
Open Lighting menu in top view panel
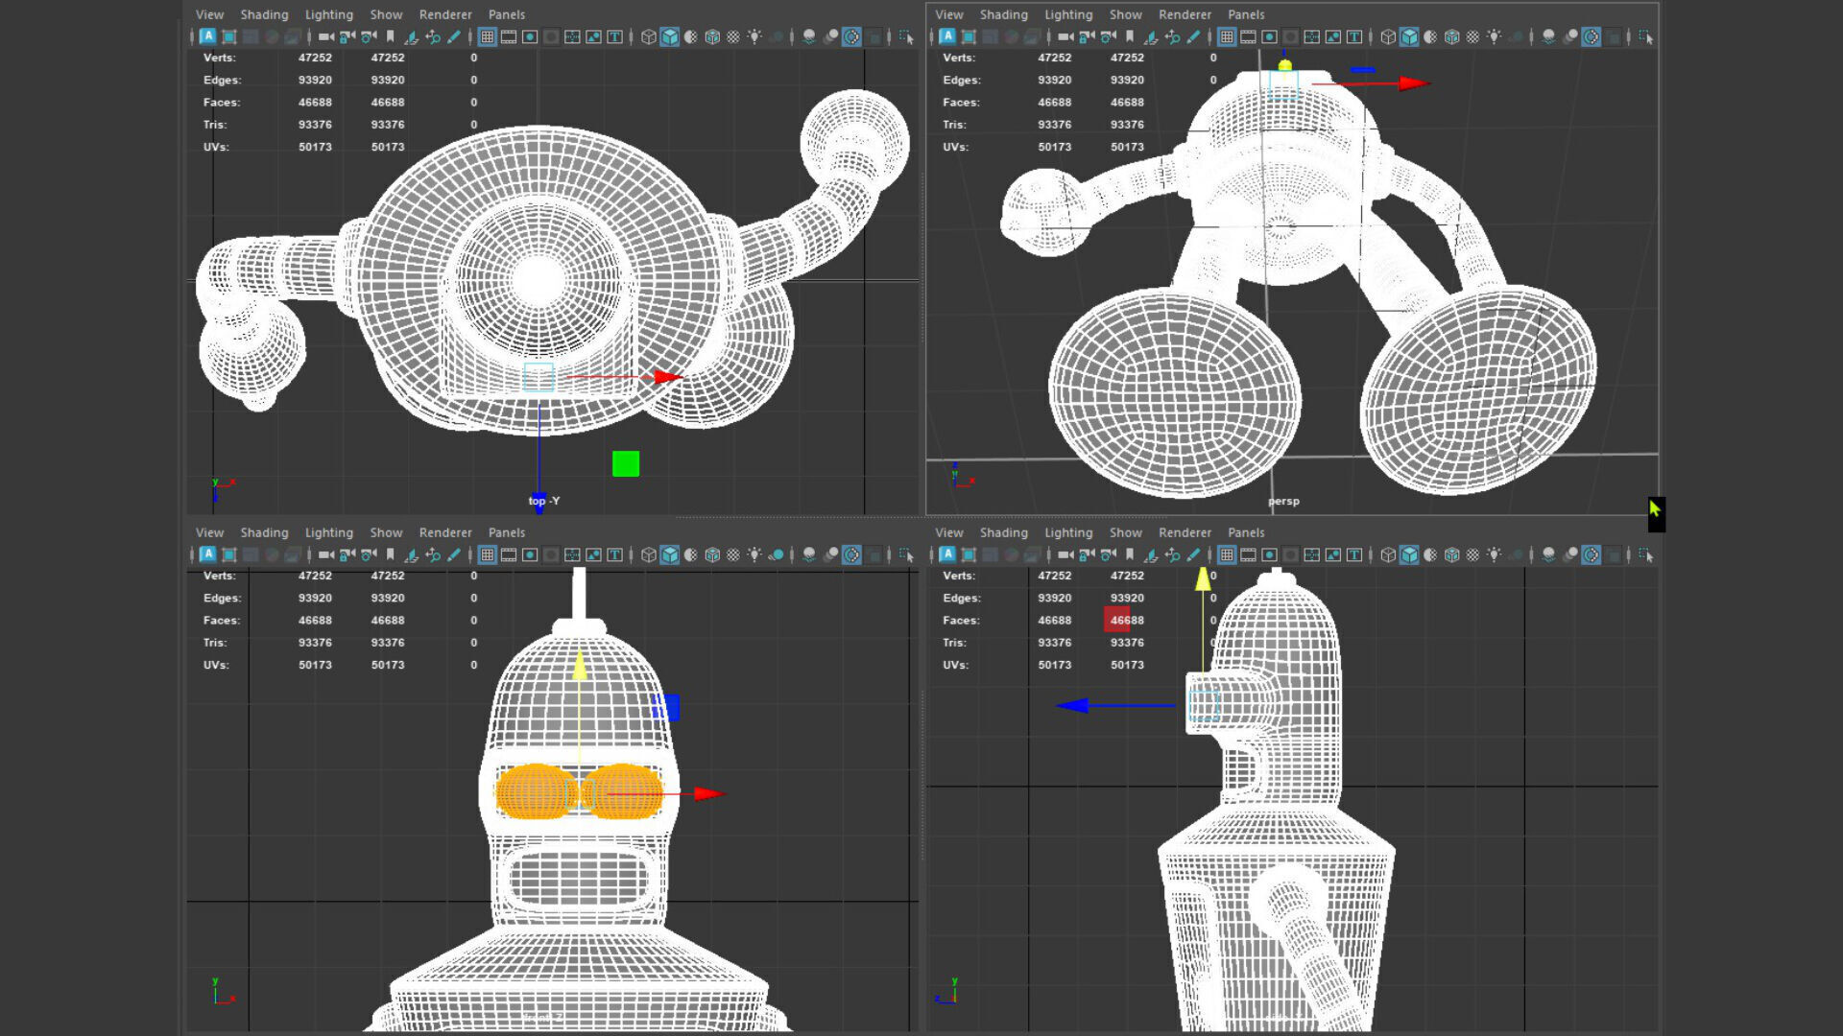329,14
